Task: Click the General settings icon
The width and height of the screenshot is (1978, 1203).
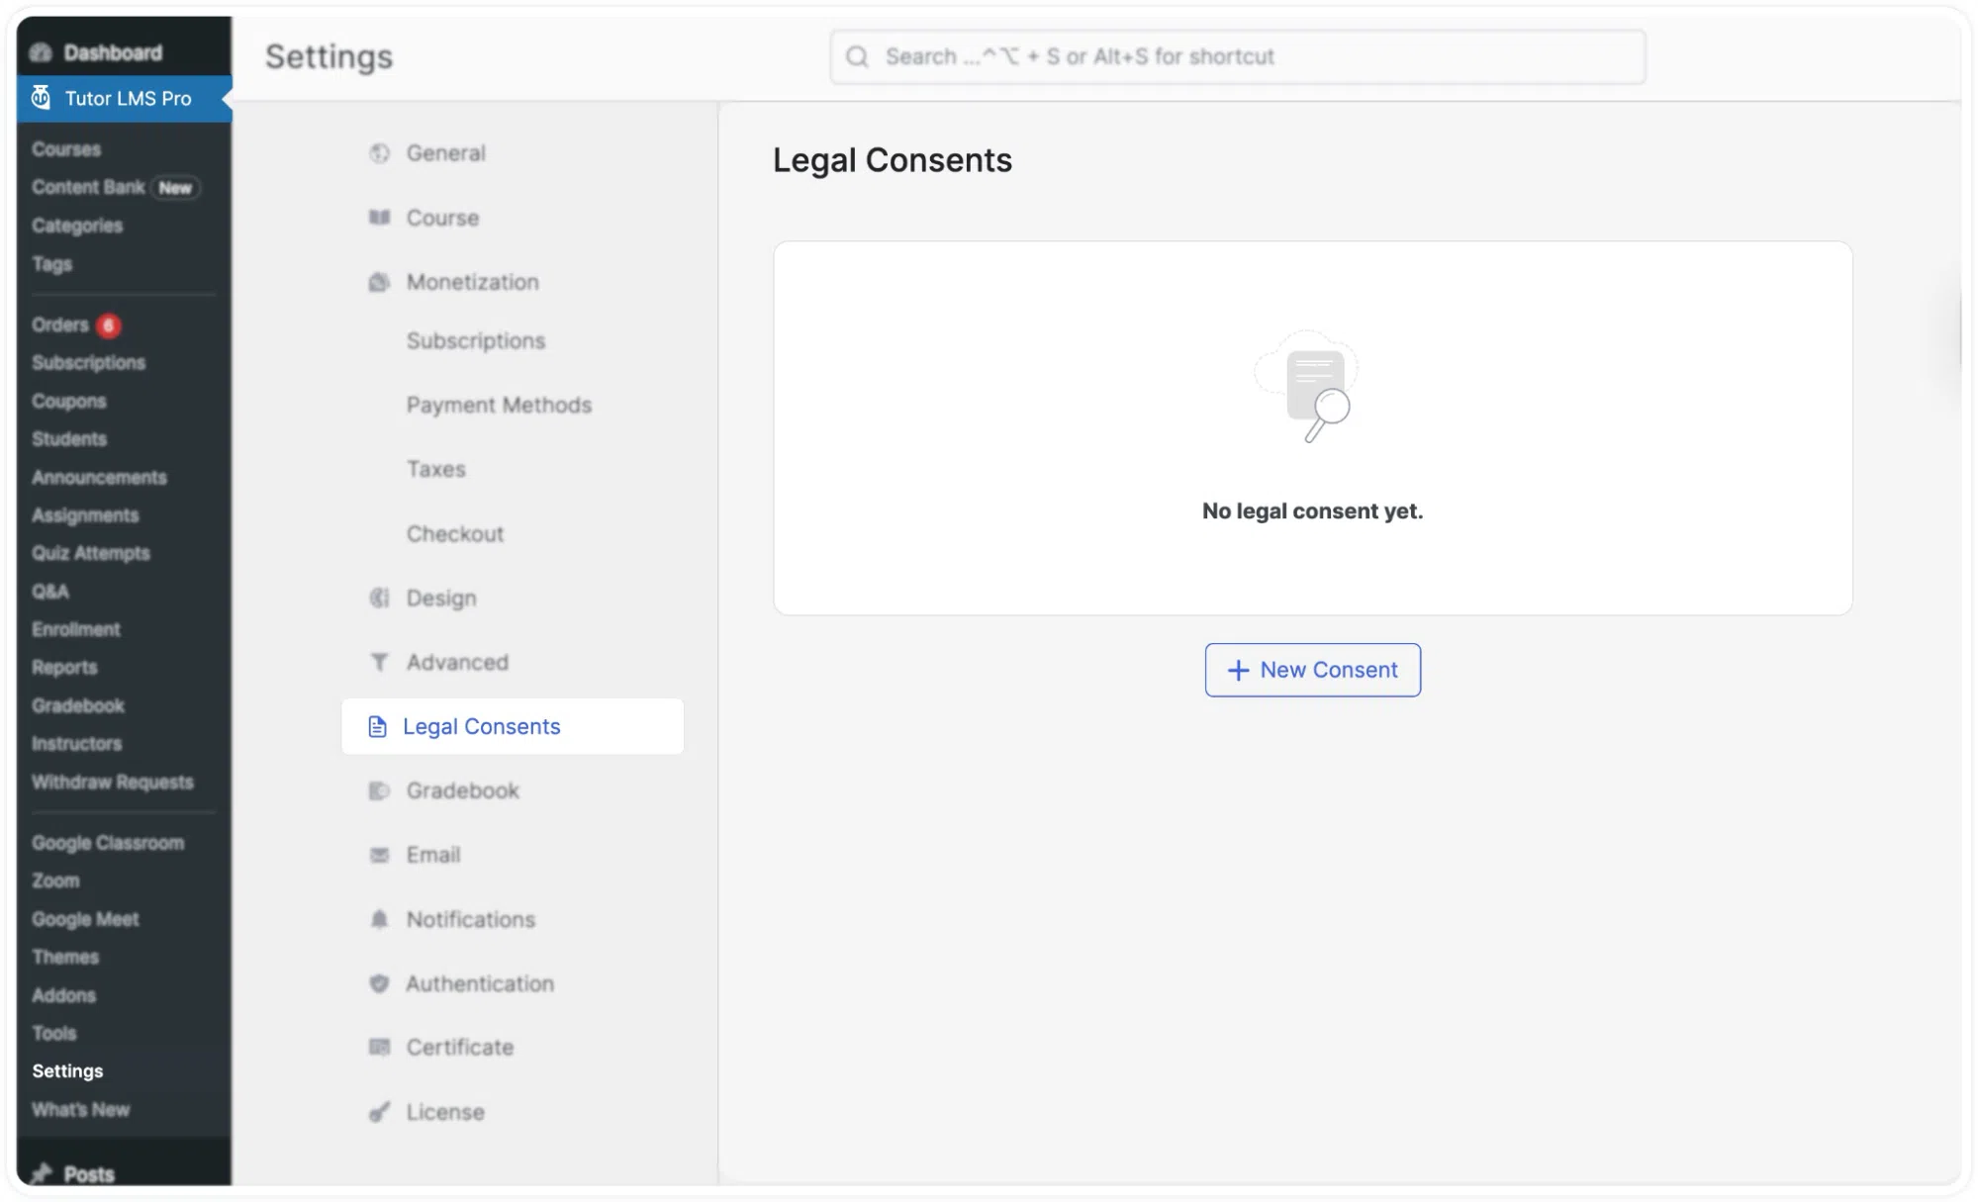Action: 379,153
